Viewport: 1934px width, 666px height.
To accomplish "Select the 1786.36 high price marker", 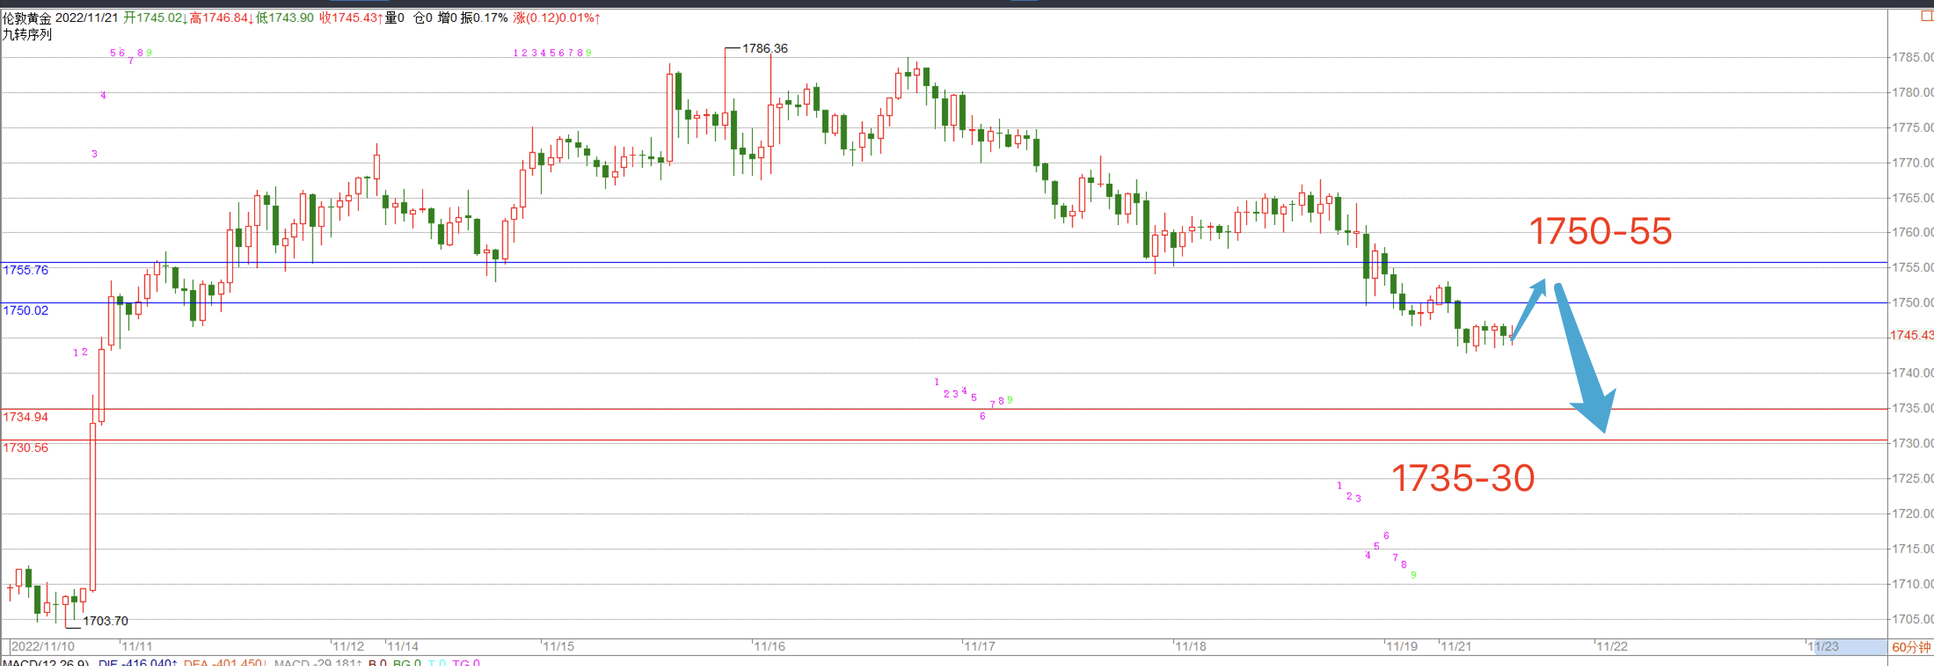I will tap(765, 48).
